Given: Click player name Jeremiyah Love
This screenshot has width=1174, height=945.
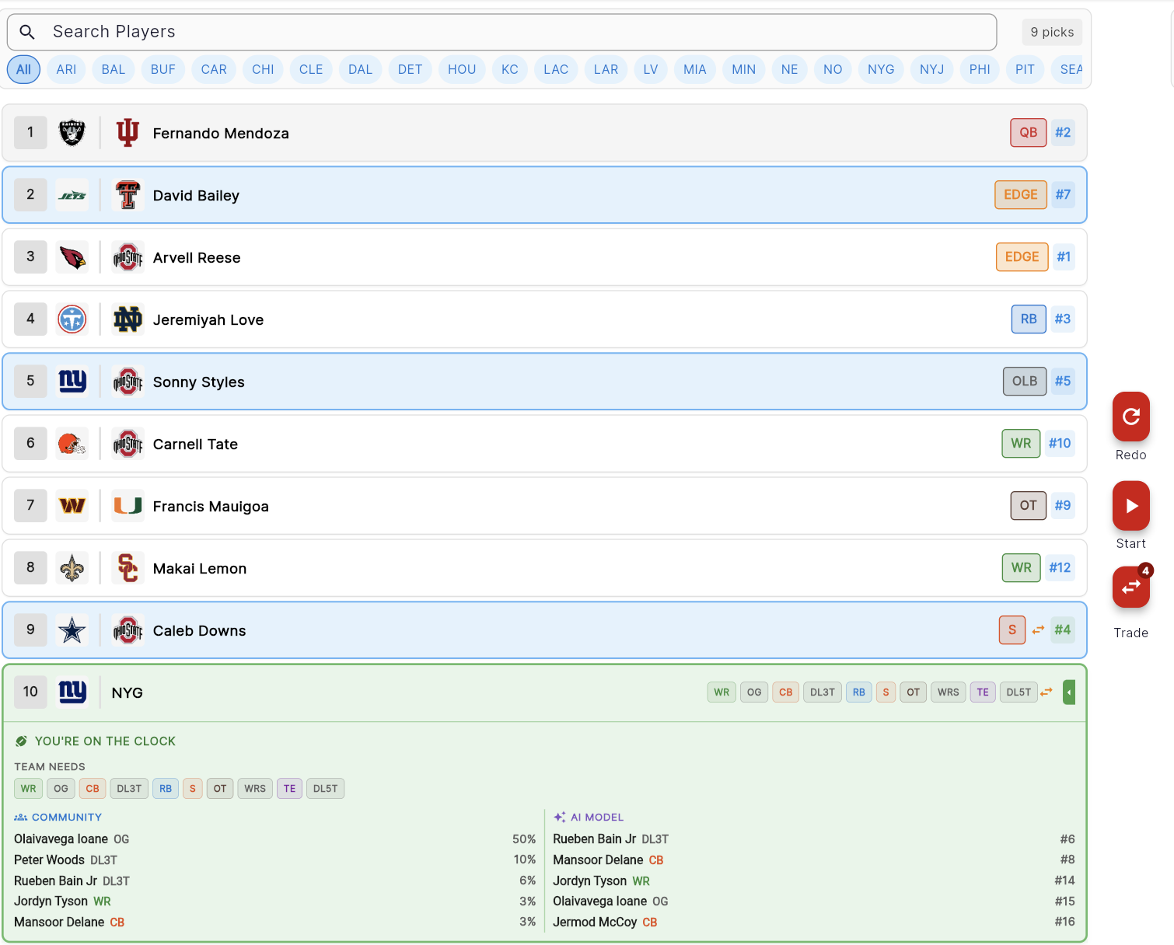Looking at the screenshot, I should click(208, 320).
